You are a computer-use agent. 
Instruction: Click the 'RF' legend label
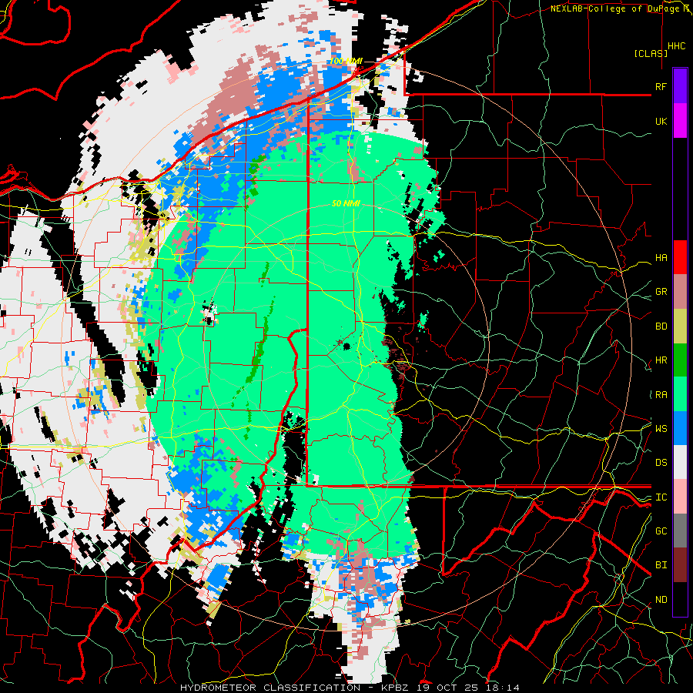[x=661, y=86]
